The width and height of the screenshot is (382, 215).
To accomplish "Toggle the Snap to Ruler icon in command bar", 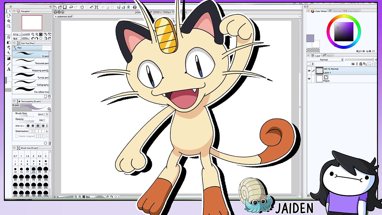I will [x=118, y=7].
